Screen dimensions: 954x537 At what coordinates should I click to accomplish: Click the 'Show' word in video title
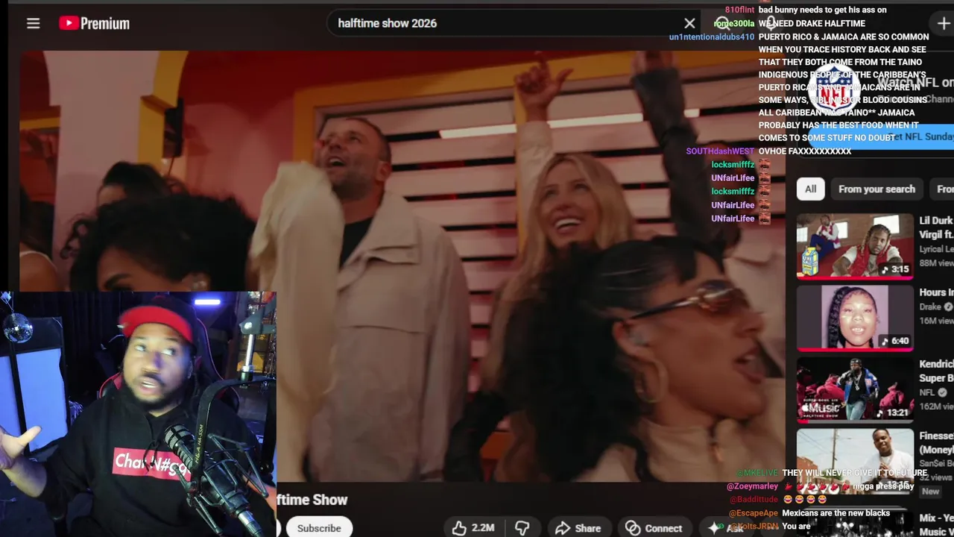point(330,500)
